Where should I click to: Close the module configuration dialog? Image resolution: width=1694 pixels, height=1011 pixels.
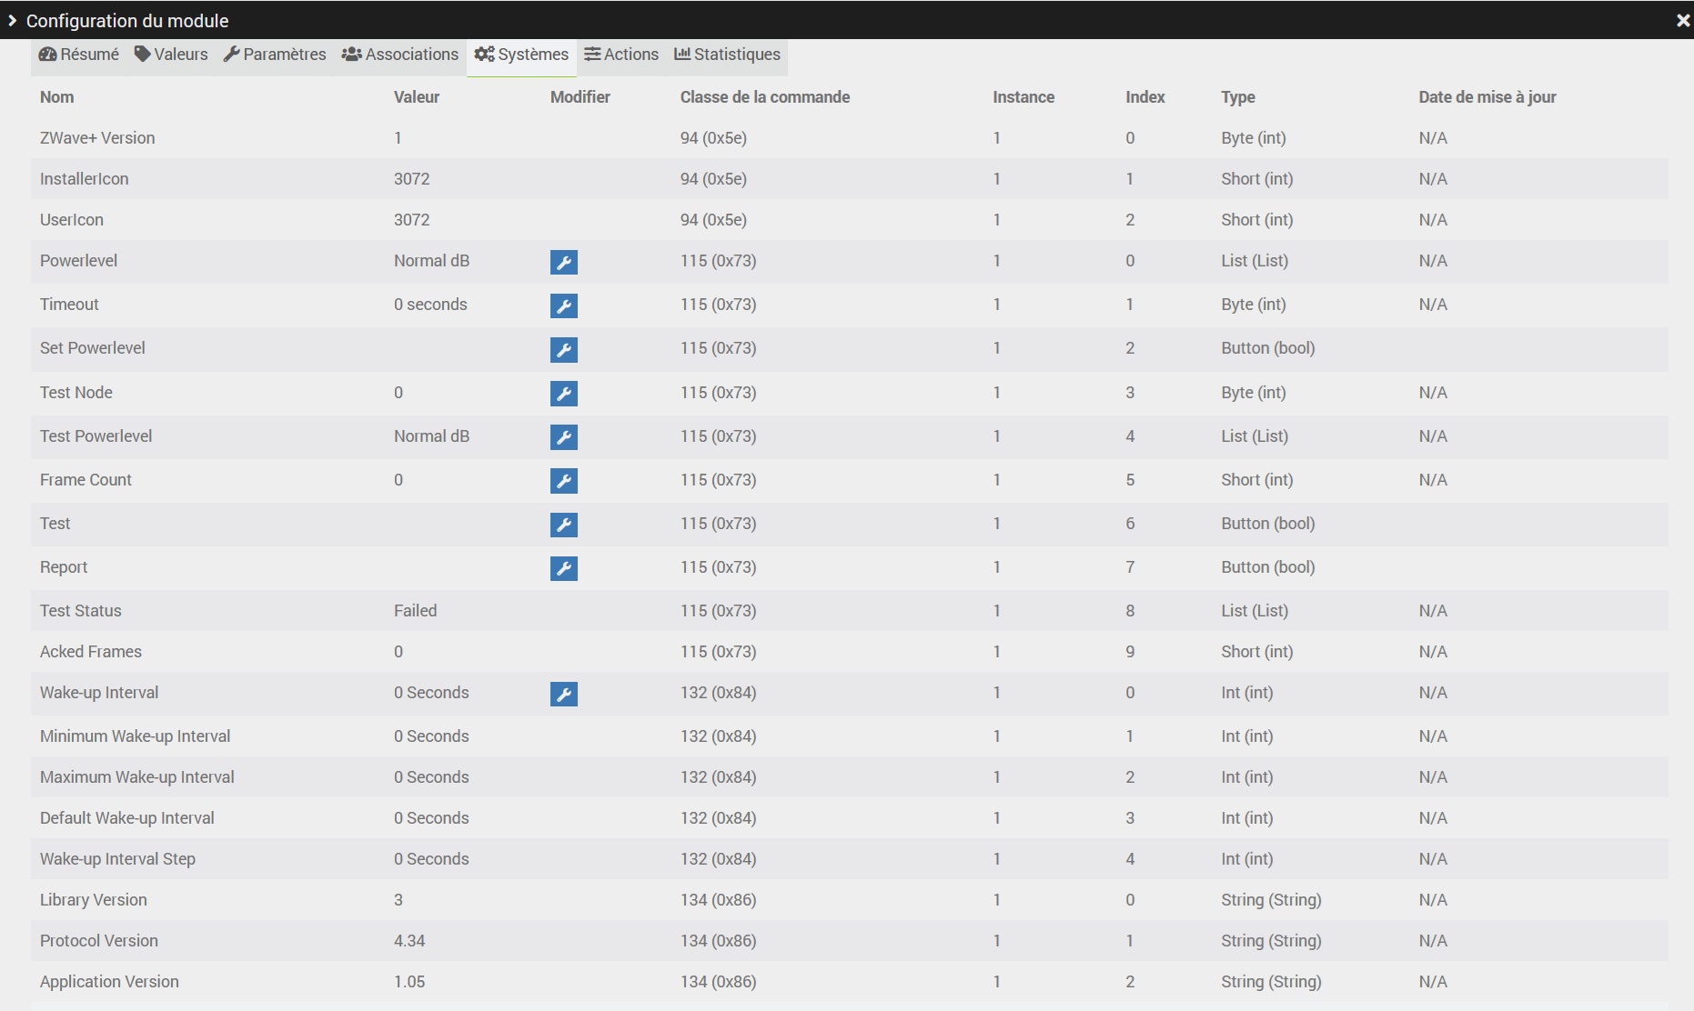tap(1682, 20)
